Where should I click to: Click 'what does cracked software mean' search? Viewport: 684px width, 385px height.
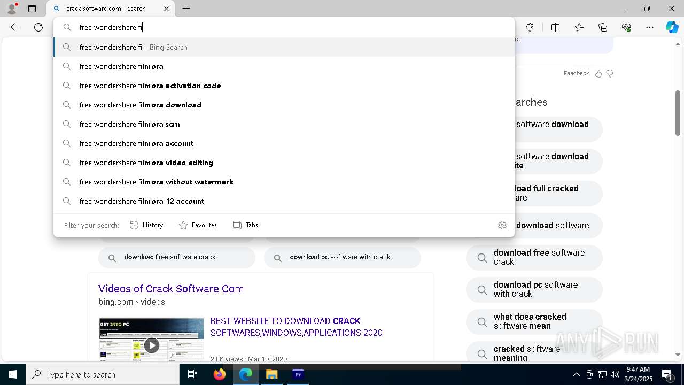pos(534,321)
